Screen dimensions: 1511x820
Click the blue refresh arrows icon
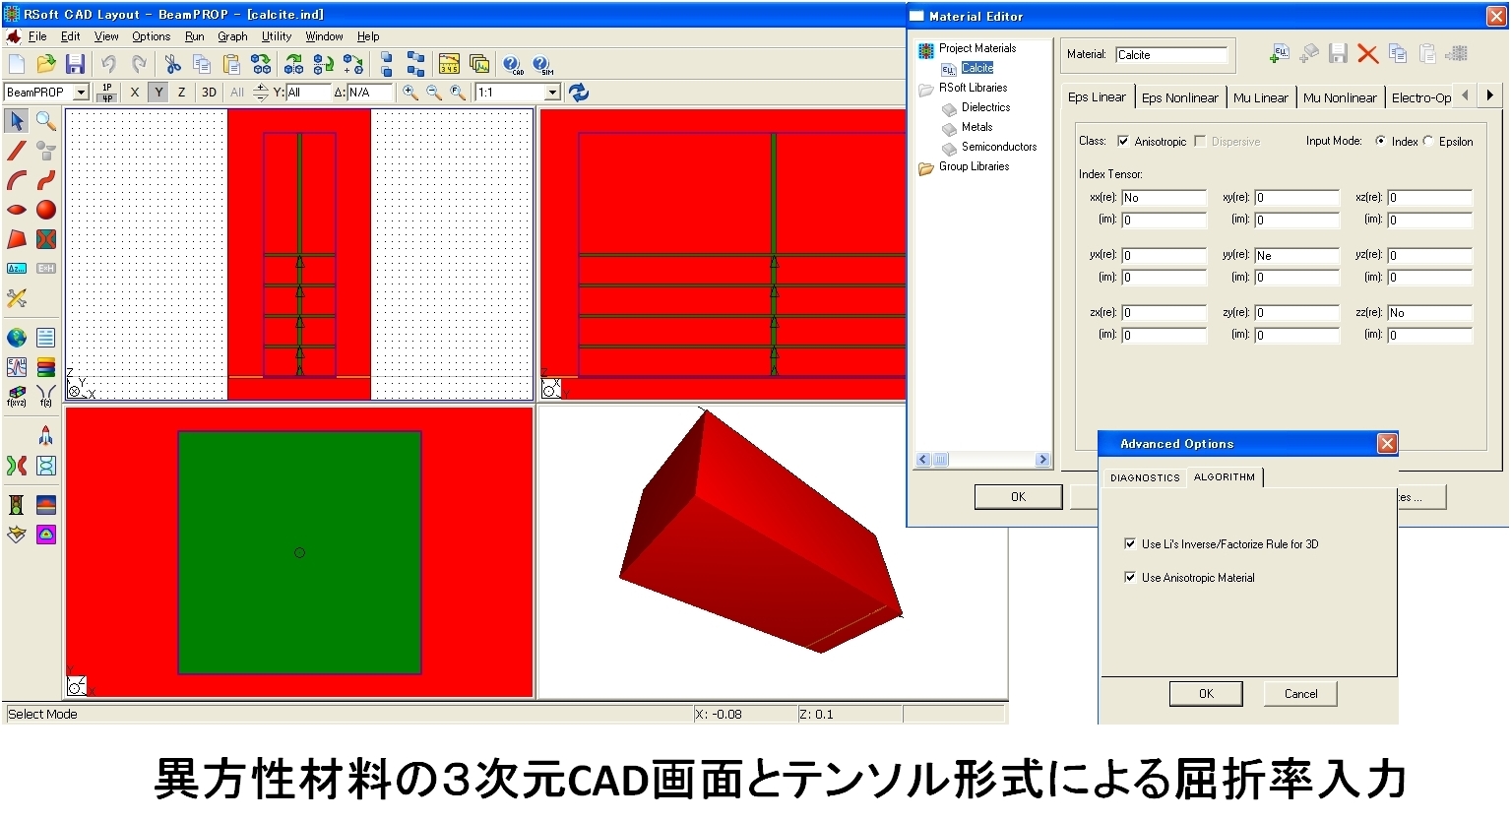[x=579, y=93]
